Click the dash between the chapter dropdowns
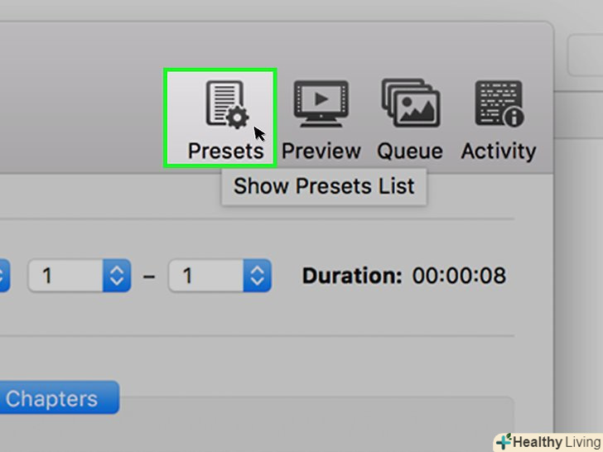This screenshot has width=603, height=452. [x=149, y=276]
